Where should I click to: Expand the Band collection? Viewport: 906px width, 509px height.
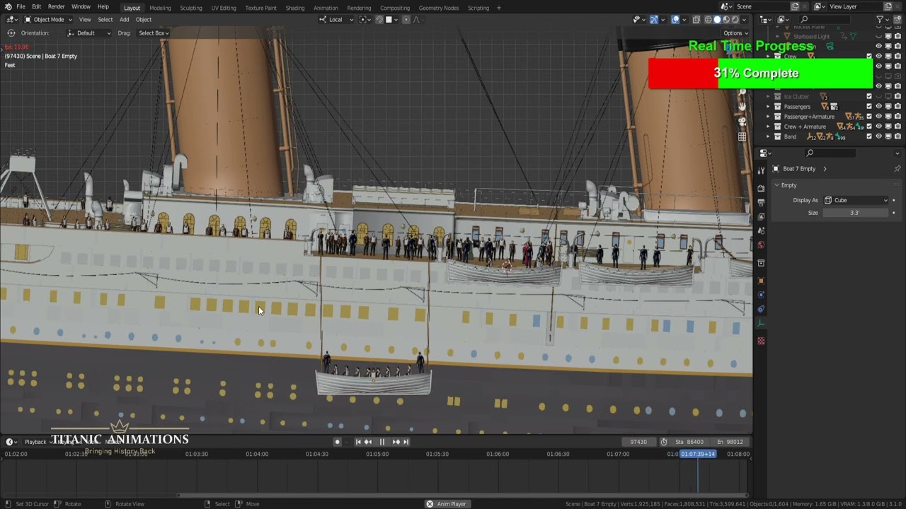[x=768, y=136]
